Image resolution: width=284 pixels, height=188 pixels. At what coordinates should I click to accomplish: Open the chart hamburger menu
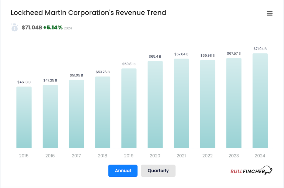click(x=270, y=13)
